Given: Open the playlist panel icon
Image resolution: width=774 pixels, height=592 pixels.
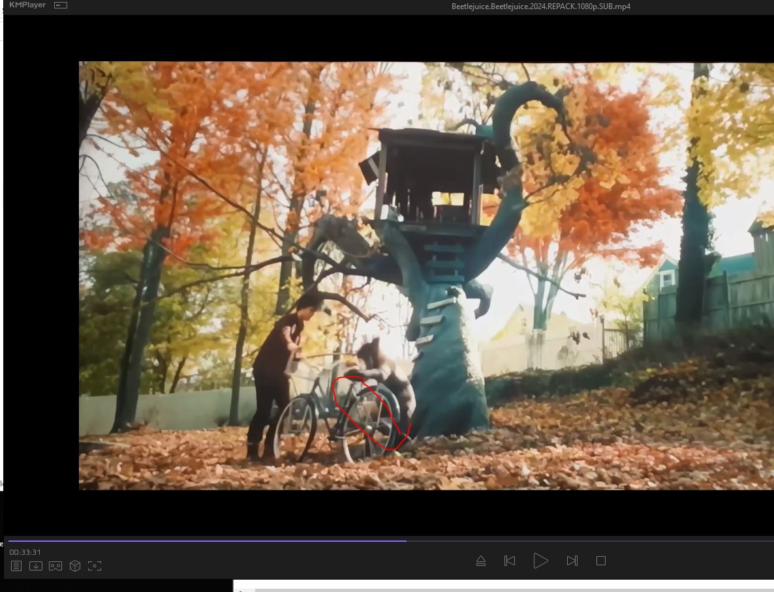Looking at the screenshot, I should click(16, 566).
